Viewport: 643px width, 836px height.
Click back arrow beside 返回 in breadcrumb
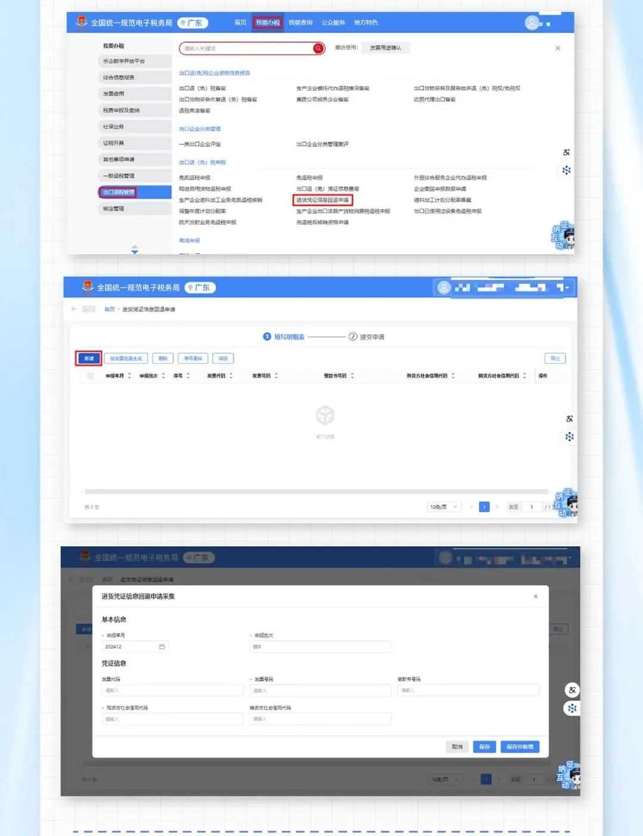point(74,309)
